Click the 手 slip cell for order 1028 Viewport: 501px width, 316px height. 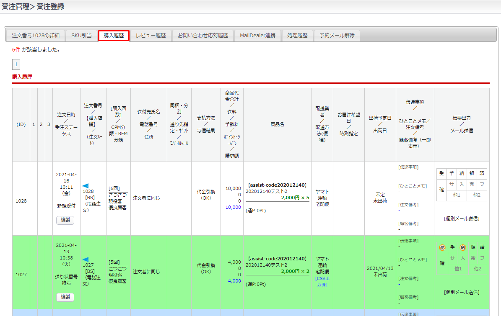tap(452, 174)
